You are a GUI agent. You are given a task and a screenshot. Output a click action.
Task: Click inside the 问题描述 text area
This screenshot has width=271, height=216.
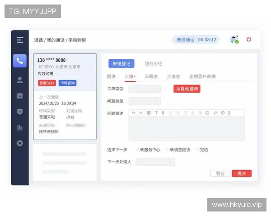point(187,128)
